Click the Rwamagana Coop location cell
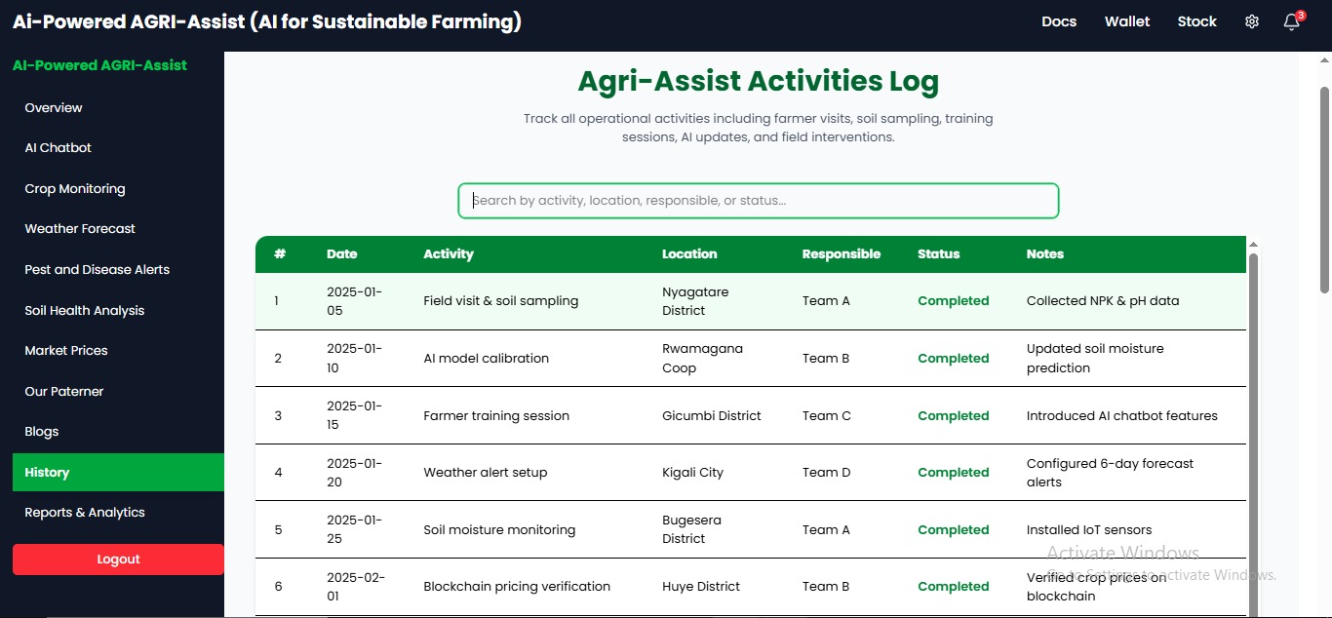Screen dimensions: 1332x618 (x=702, y=359)
